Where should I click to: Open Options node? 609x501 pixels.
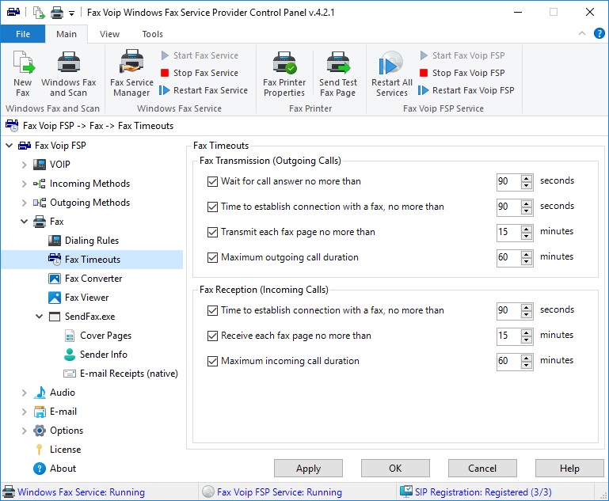tap(67, 431)
